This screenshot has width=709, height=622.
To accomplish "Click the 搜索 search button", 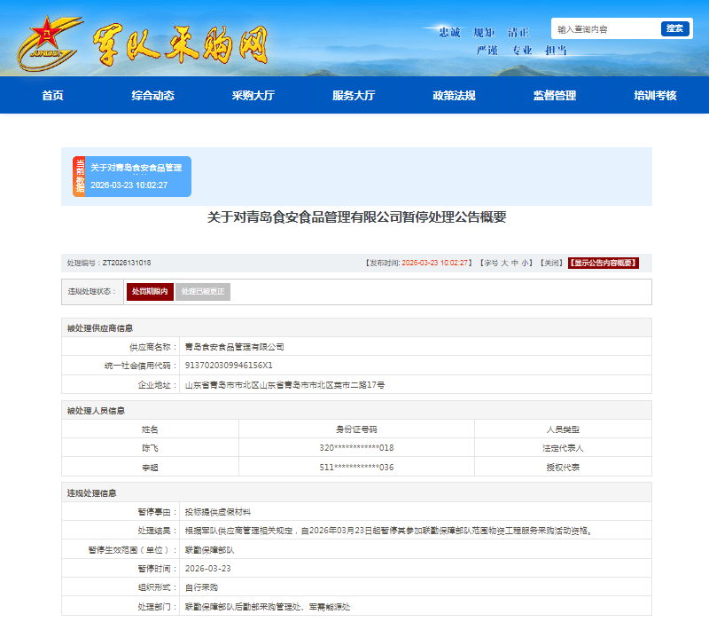I will pyautogui.click(x=675, y=28).
